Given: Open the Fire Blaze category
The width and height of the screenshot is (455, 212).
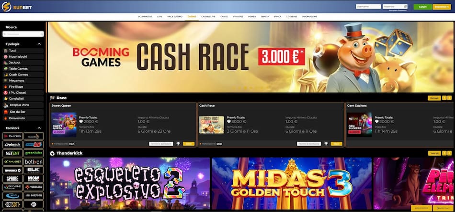Looking at the screenshot, I should [23, 86].
